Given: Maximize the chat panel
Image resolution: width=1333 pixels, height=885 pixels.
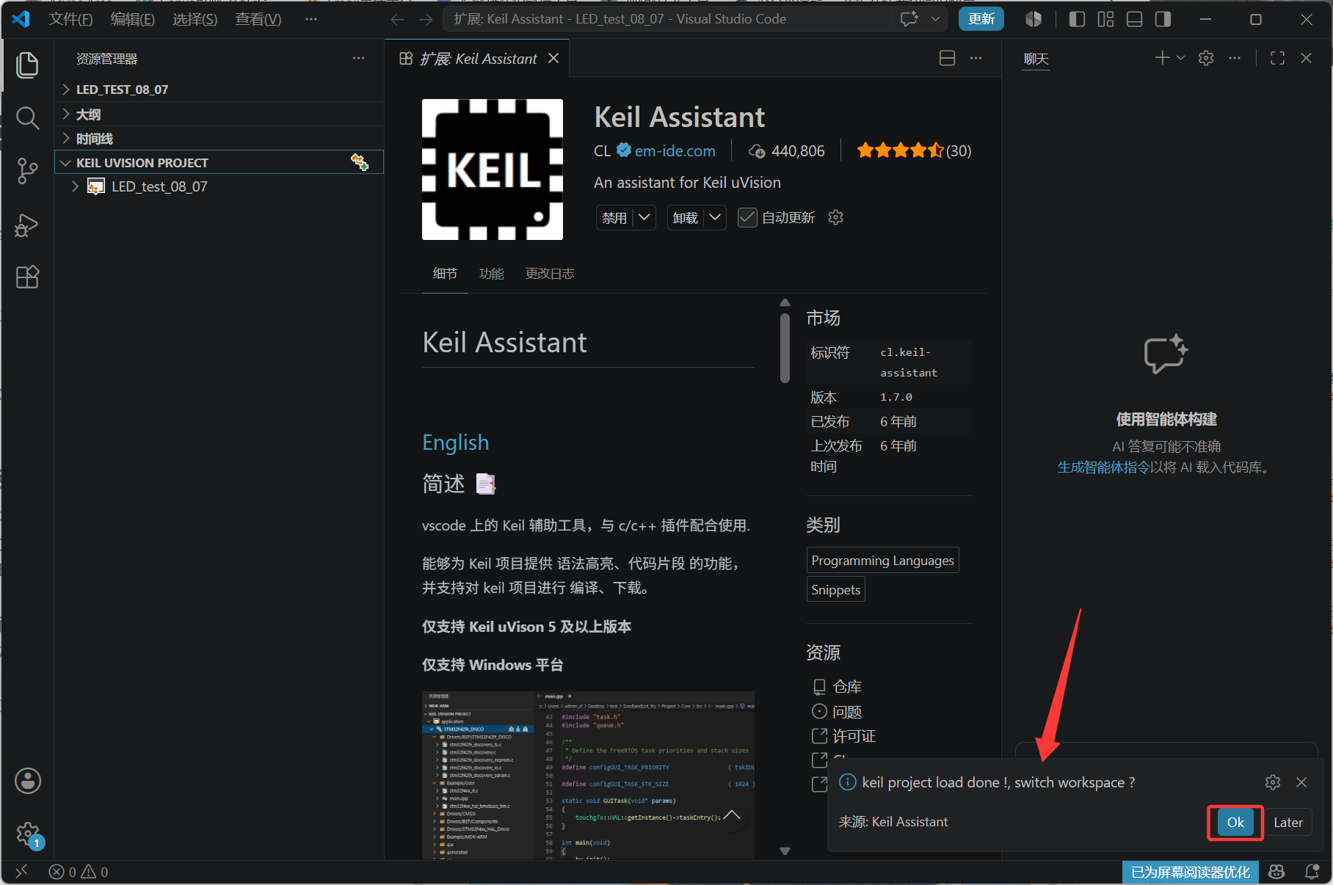Looking at the screenshot, I should [1277, 58].
